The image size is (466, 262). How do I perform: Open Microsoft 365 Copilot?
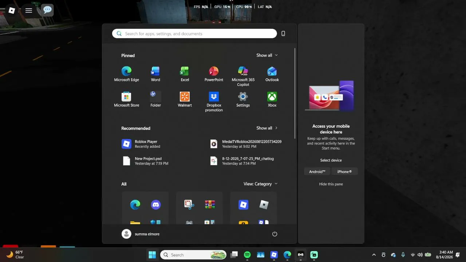point(243,76)
